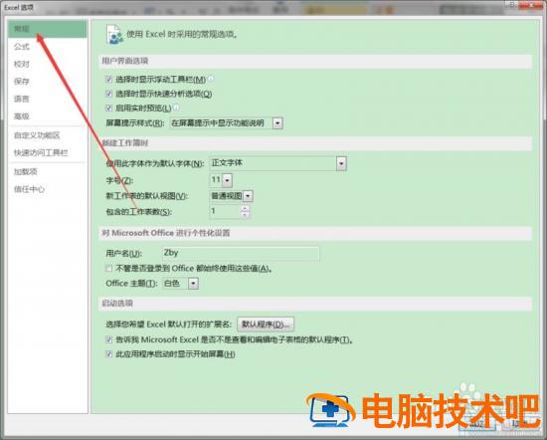Toggle 选择时显示快速分析选项(Q) checkbox

[108, 94]
